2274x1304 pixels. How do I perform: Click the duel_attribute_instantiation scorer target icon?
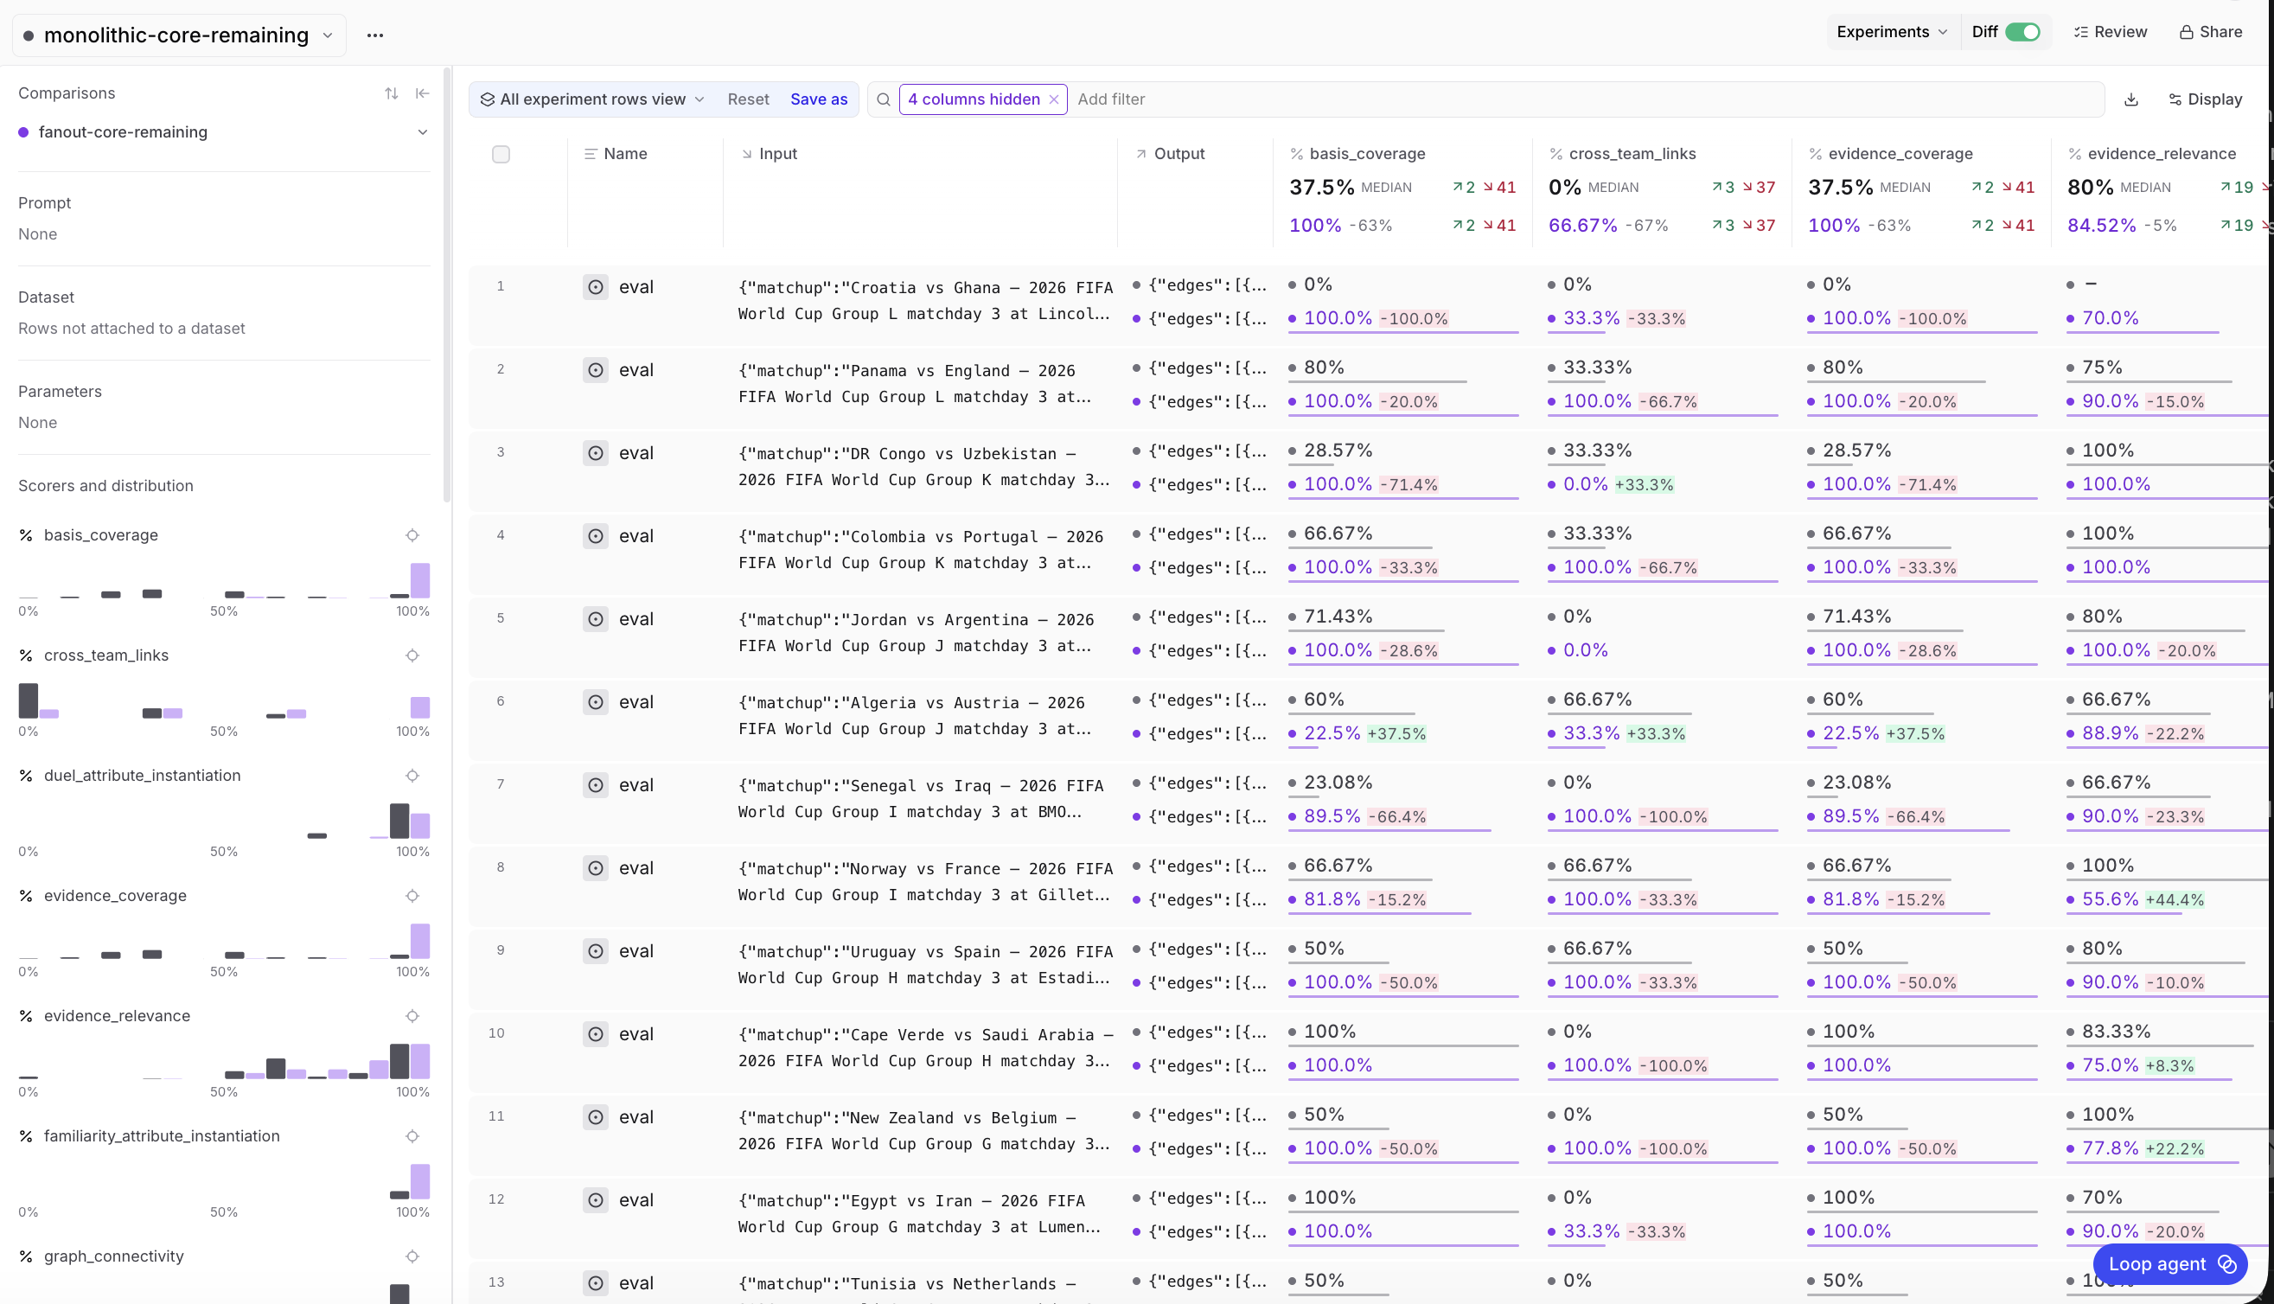point(412,776)
